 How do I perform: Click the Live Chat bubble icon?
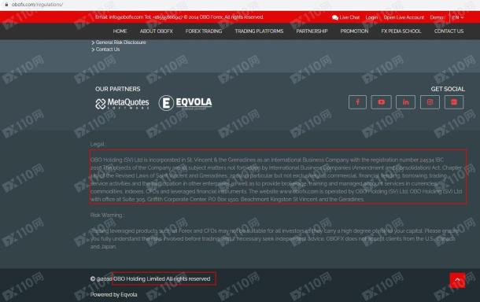[335, 17]
